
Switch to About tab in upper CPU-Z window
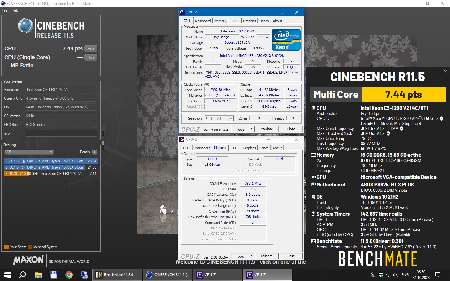(277, 21)
